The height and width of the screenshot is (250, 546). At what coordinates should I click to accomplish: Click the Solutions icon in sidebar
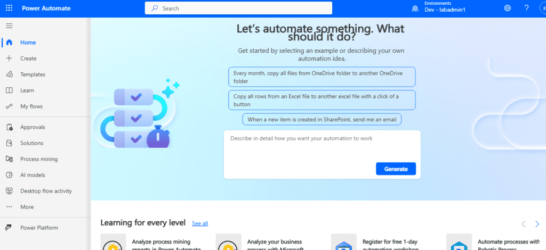click(x=10, y=143)
